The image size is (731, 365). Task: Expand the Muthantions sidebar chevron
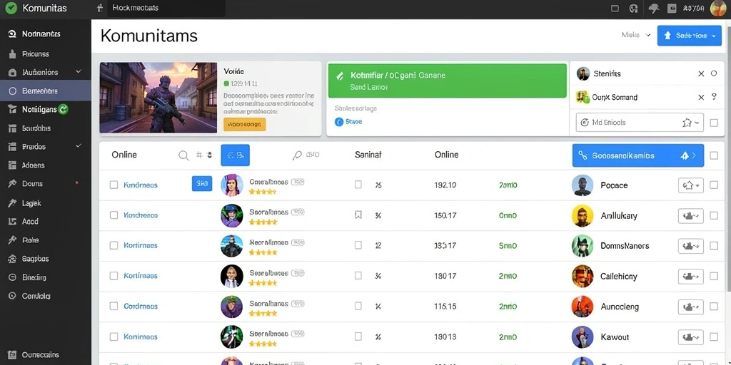tap(79, 72)
